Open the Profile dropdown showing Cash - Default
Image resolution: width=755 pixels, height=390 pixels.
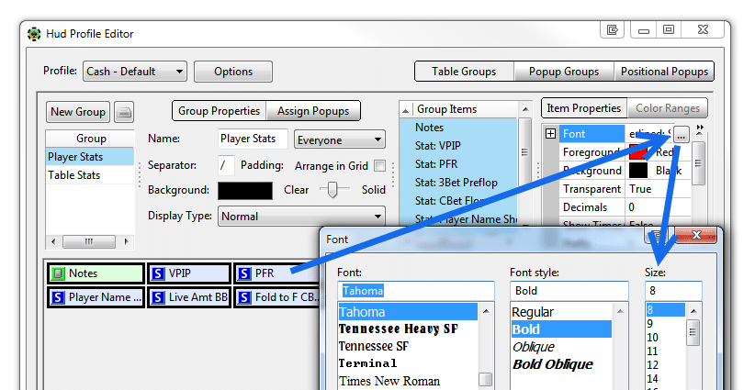tap(134, 72)
